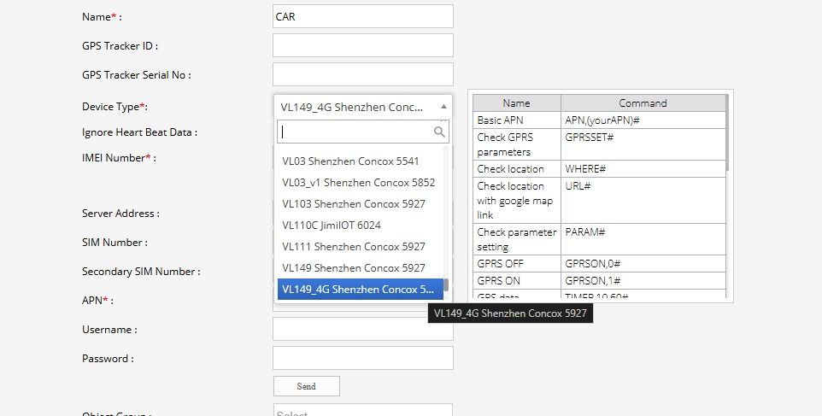
Task: Choose VL03_v1 Shenzhen Concox 5852 option
Action: [360, 183]
